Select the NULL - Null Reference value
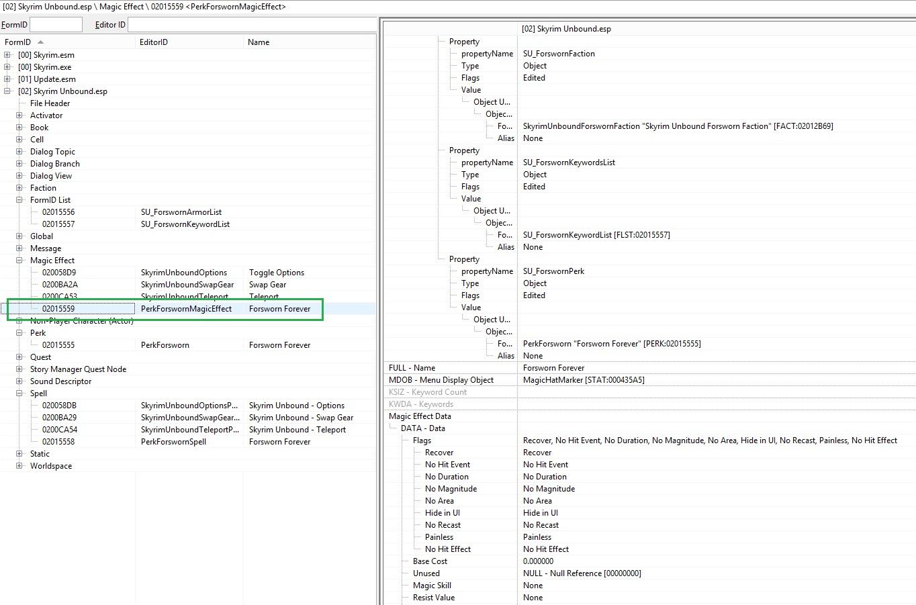This screenshot has width=916, height=605. tap(582, 573)
